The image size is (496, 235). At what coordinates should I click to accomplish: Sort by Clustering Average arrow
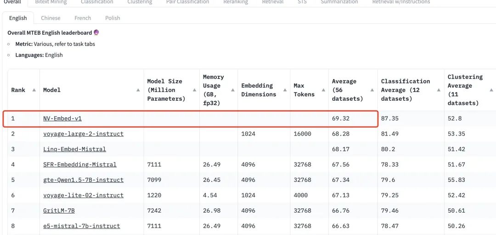(x=490, y=90)
